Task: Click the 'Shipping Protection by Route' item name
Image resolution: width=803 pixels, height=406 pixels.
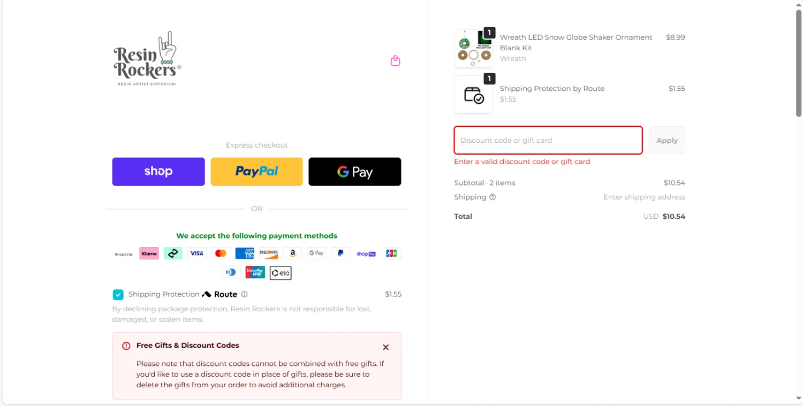Action: point(552,89)
